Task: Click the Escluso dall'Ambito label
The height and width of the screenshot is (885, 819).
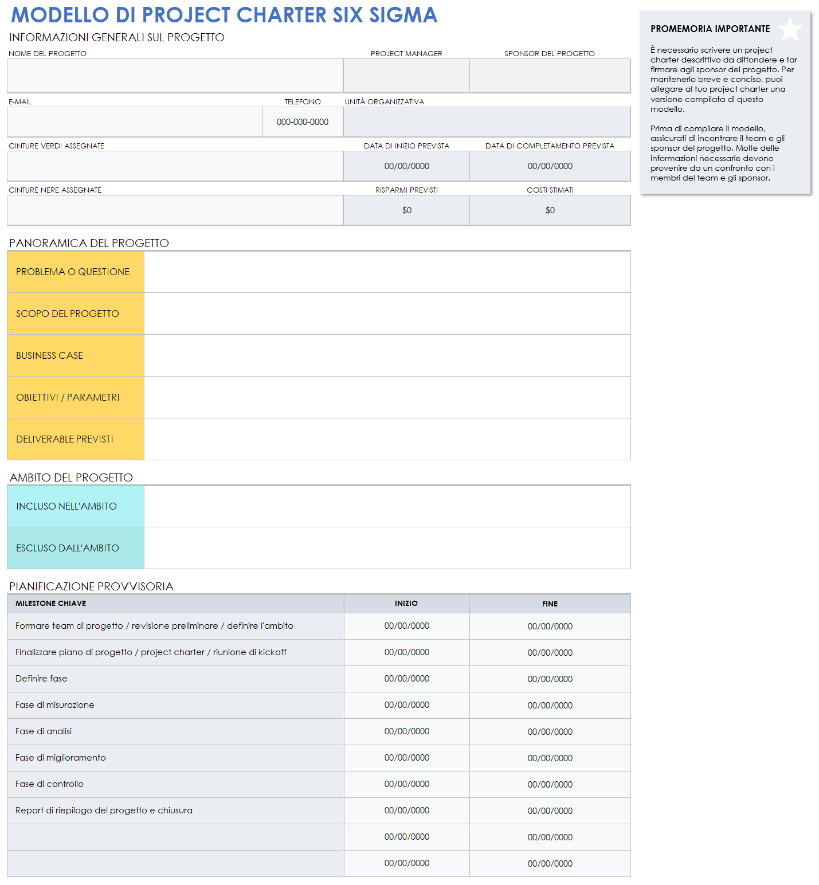Action: [76, 548]
